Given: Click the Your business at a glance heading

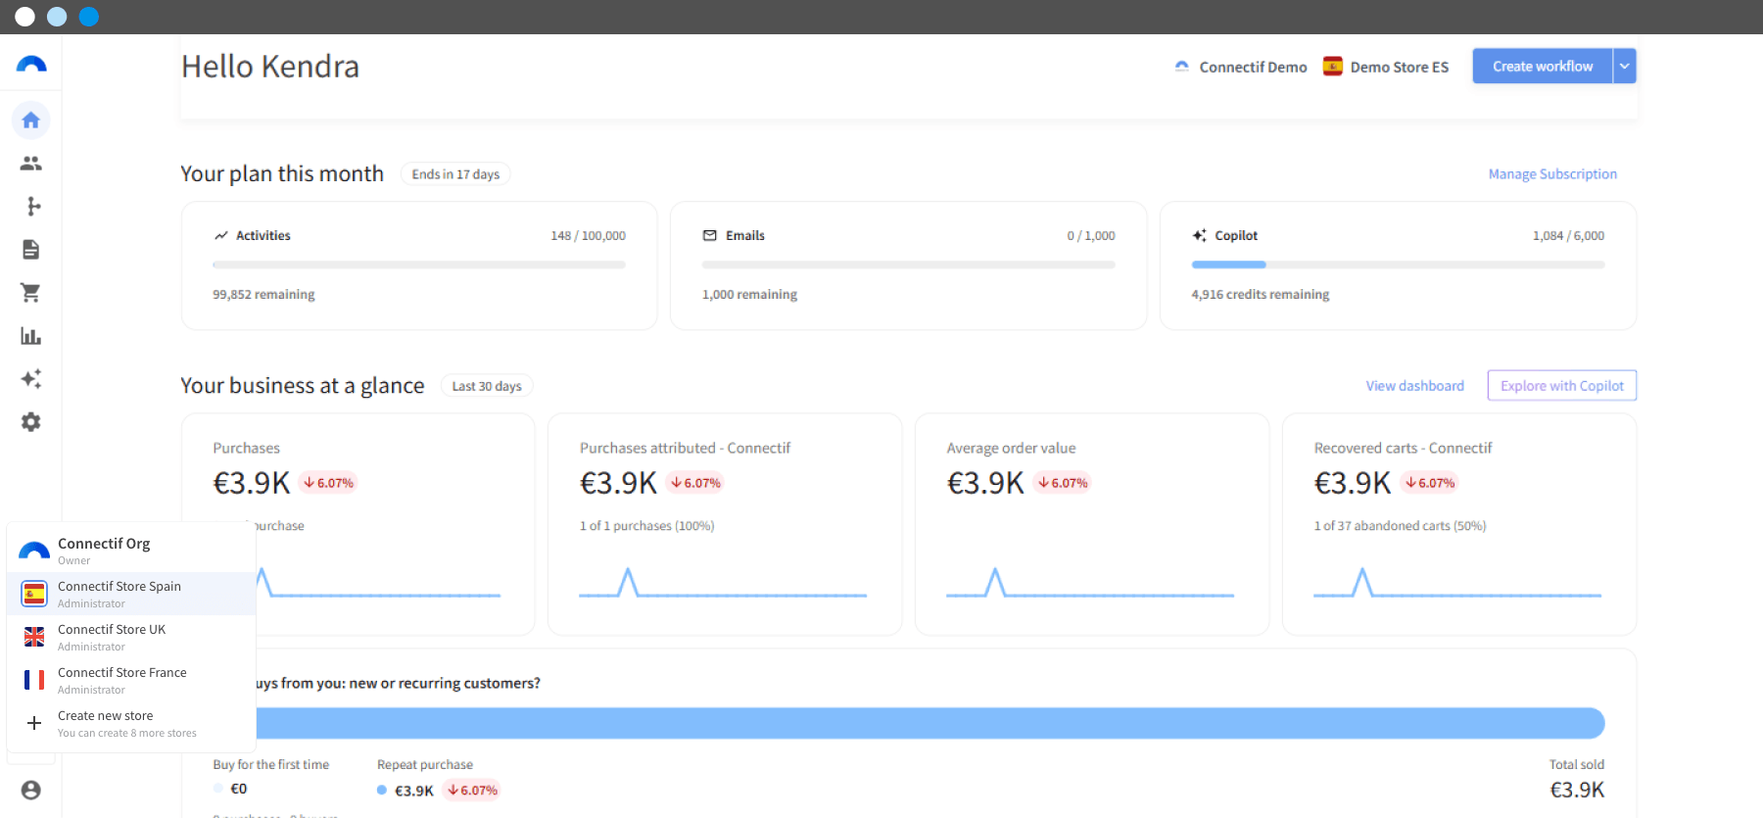Looking at the screenshot, I should point(303,386).
